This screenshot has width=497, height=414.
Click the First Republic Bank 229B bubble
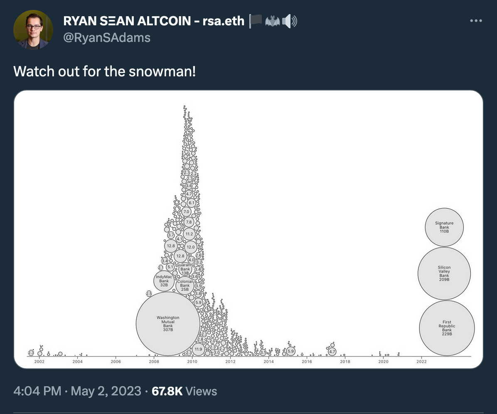pos(447,328)
